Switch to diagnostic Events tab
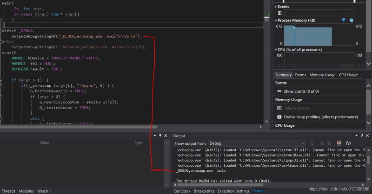The width and height of the screenshot is (372, 194). (x=300, y=75)
